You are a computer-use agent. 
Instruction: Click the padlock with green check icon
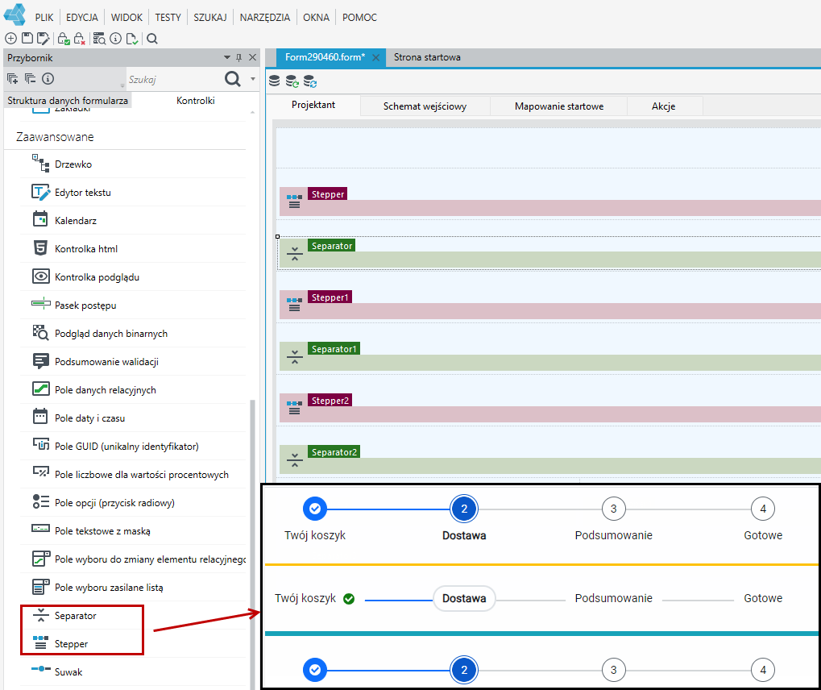pyautogui.click(x=64, y=38)
